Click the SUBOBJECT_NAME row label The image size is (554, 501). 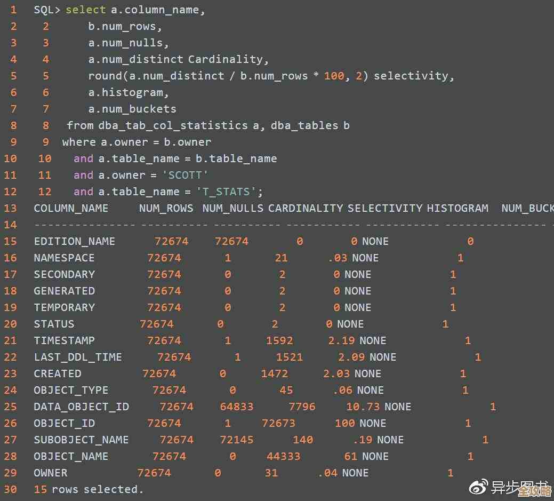point(81,440)
